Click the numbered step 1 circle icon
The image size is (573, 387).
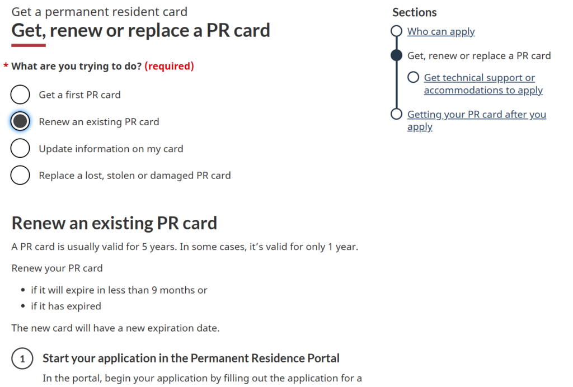[x=22, y=359]
